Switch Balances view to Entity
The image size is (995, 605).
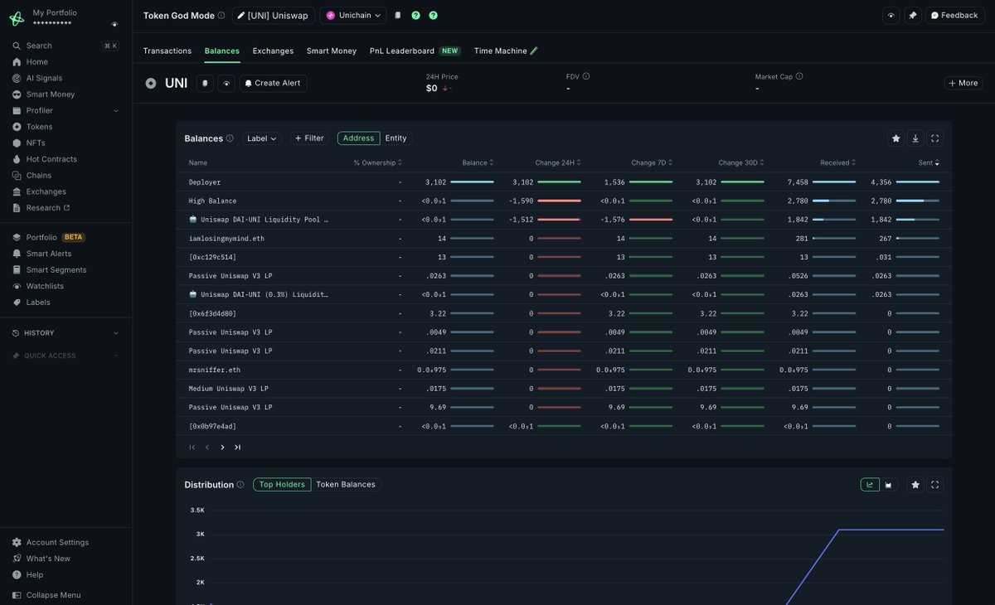click(x=396, y=138)
